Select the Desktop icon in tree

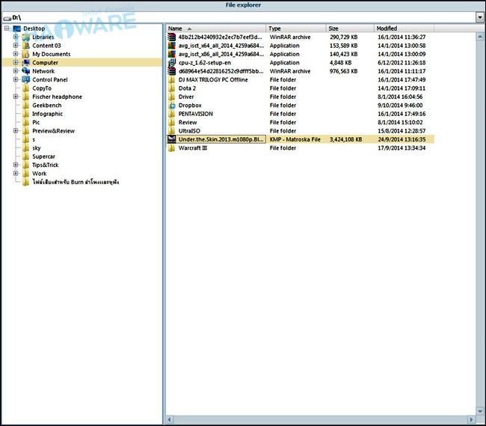[x=16, y=28]
